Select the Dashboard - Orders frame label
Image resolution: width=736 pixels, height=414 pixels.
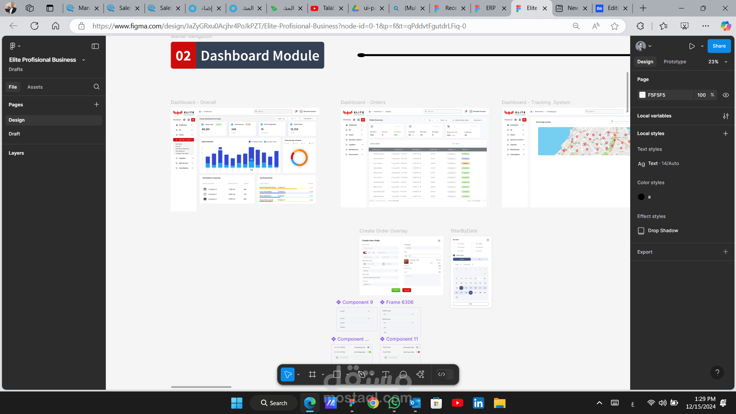[363, 102]
